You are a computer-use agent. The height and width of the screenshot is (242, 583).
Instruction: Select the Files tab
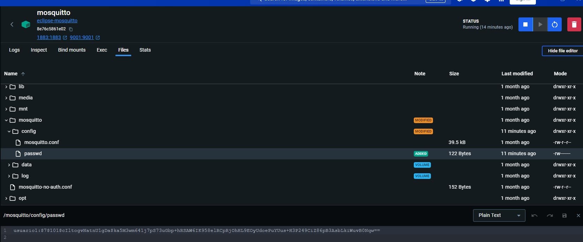(123, 50)
